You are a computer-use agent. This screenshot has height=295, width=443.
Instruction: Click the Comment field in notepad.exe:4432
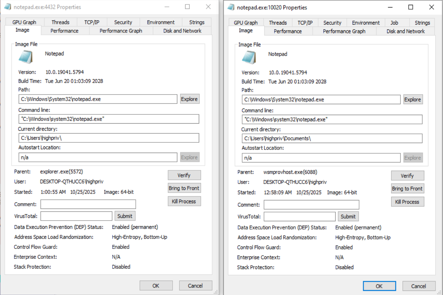pos(88,204)
